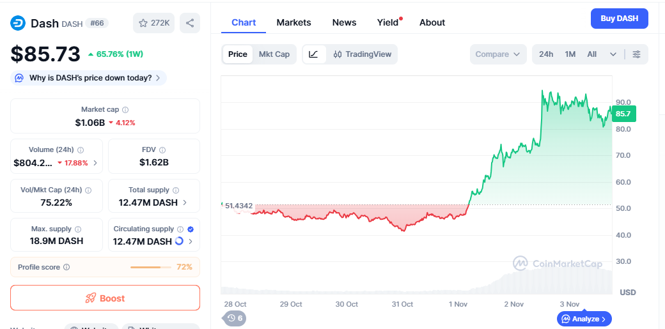This screenshot has height=329, width=665.
Task: Select the 24h time range
Action: click(546, 54)
